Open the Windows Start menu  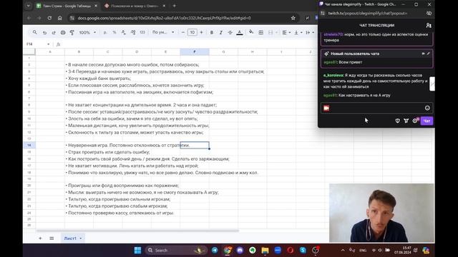[137, 251]
